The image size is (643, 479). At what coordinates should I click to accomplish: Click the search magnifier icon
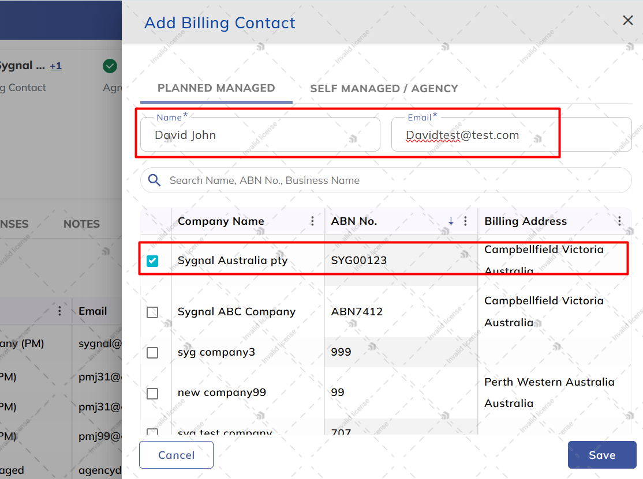point(154,180)
